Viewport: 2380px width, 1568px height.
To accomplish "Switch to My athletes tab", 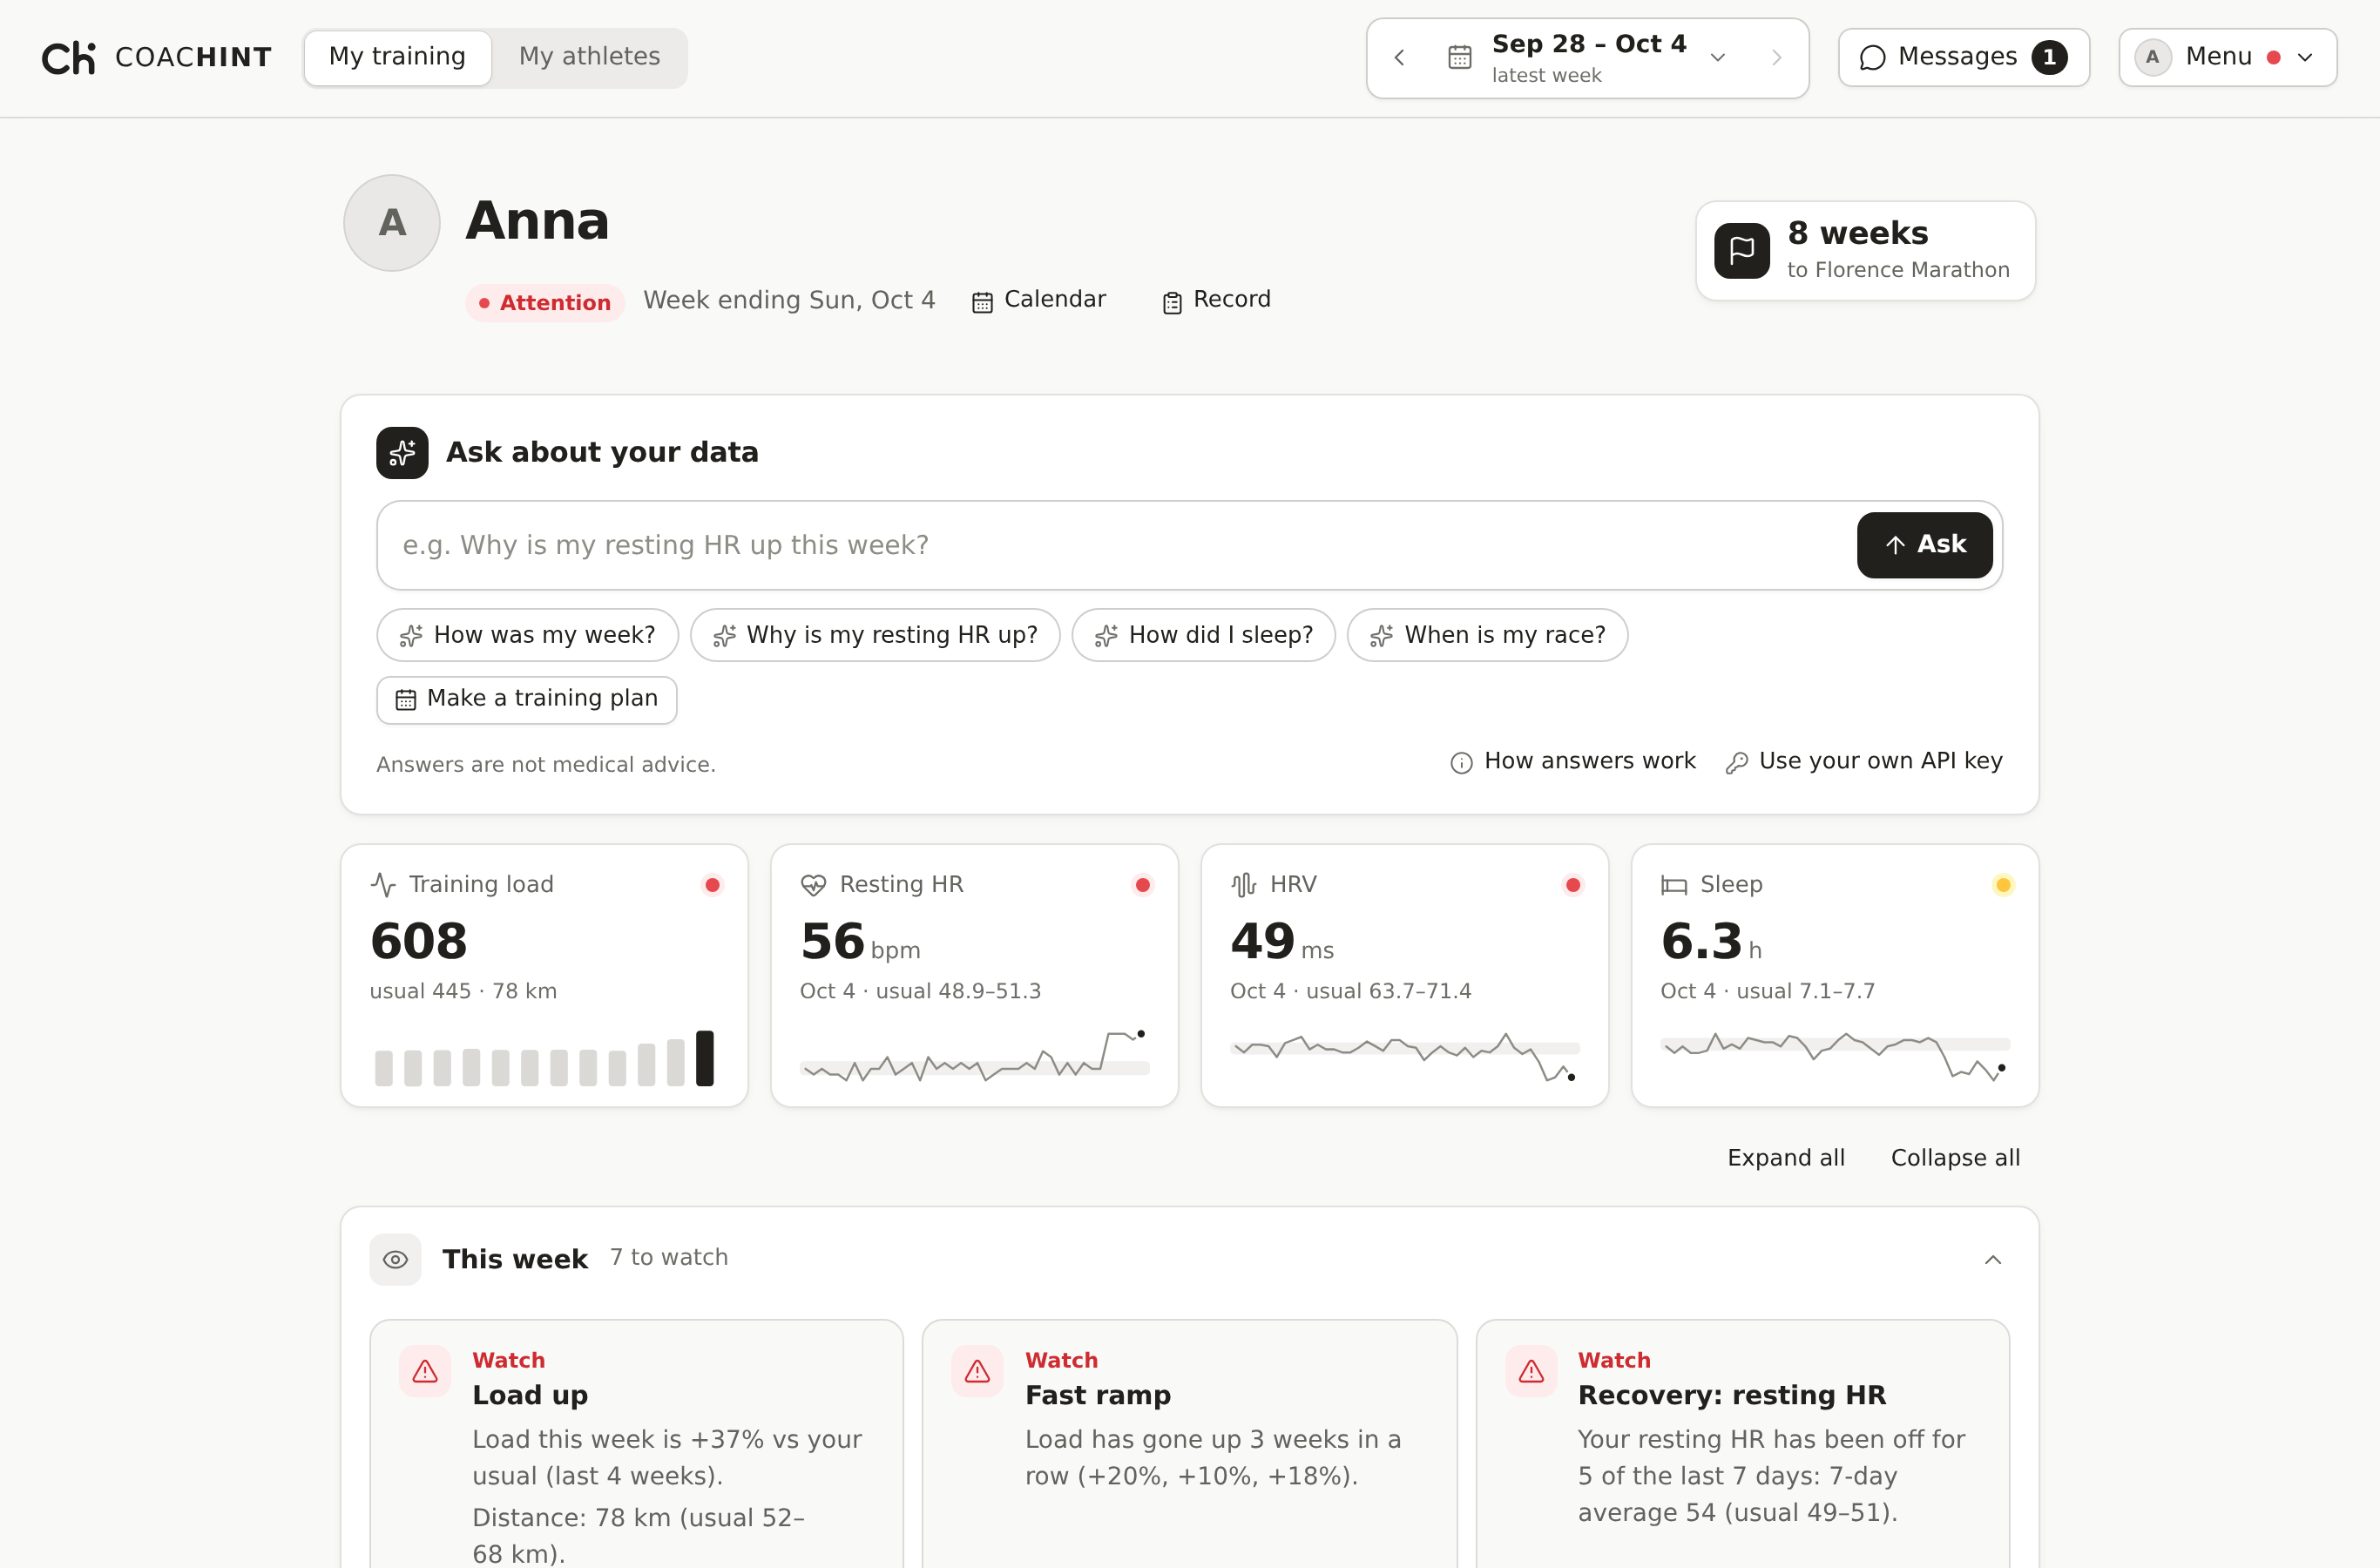I will 589,57.
